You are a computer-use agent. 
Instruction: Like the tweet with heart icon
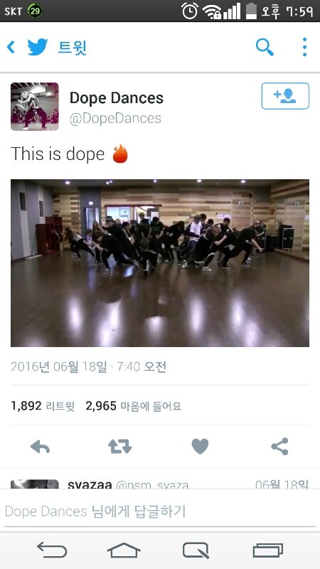coord(200,447)
